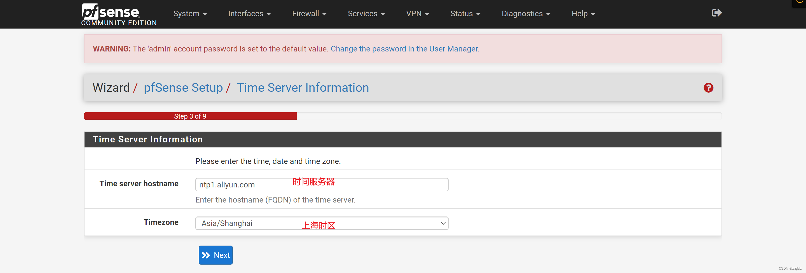Click the pfSense Setup breadcrumb link
This screenshot has width=806, height=273.
[183, 88]
